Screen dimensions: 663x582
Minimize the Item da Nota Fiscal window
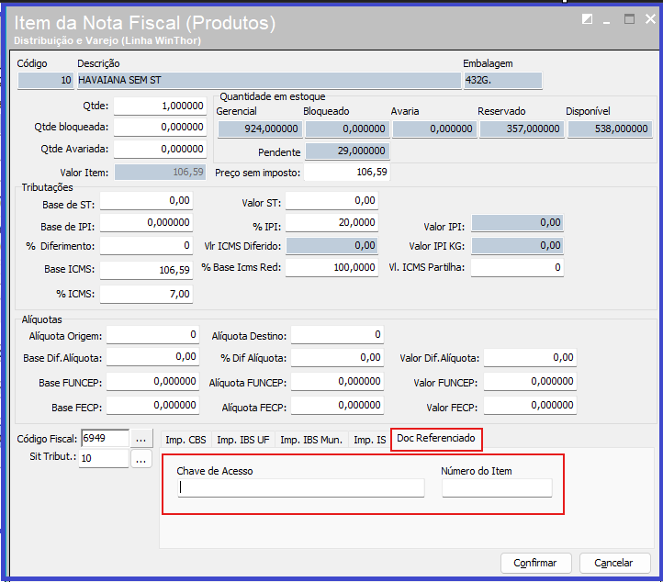tap(607, 20)
